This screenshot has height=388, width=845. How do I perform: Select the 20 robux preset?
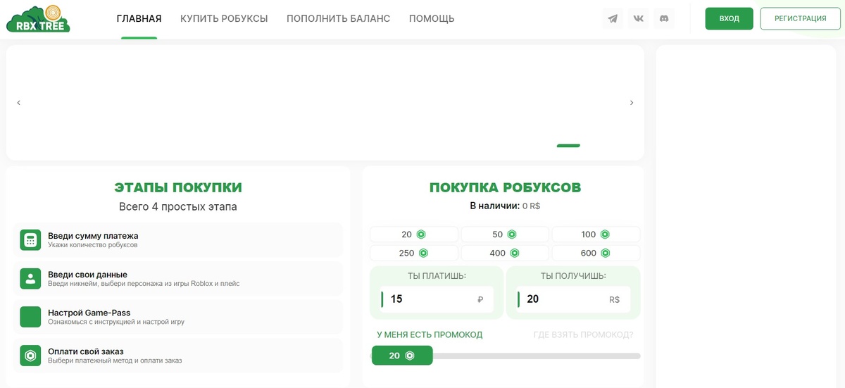pyautogui.click(x=414, y=234)
